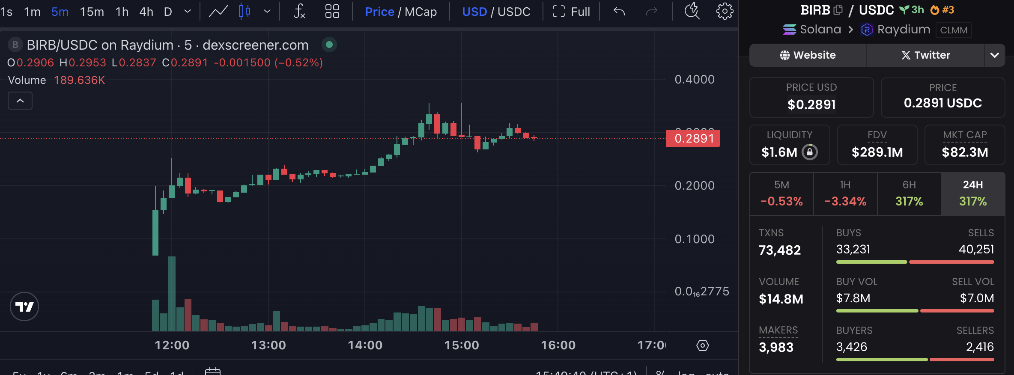Switch to the 1H stats tab
The height and width of the screenshot is (375, 1014).
pos(845,193)
